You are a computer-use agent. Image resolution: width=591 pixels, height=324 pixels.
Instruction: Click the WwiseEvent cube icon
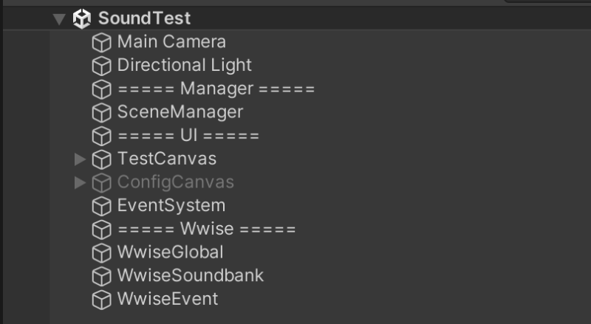tap(100, 300)
